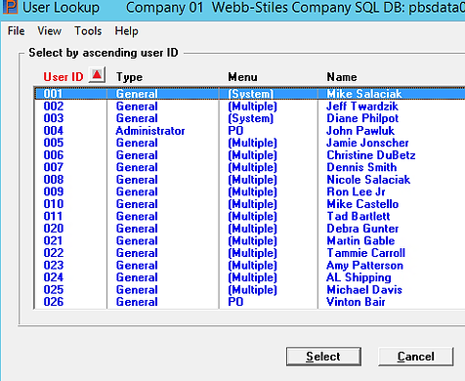Click the name Ron Lee Jr
Screen dimensions: 465x381
coord(356,191)
